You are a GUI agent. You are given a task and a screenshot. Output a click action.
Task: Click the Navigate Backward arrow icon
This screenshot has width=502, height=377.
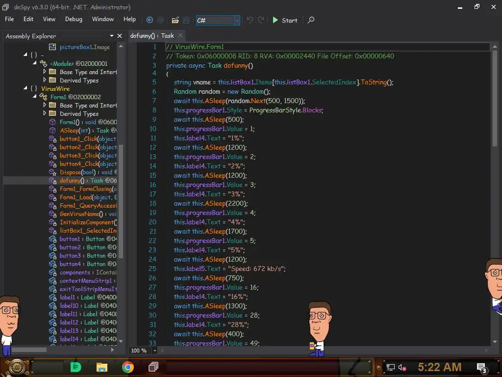click(x=150, y=20)
